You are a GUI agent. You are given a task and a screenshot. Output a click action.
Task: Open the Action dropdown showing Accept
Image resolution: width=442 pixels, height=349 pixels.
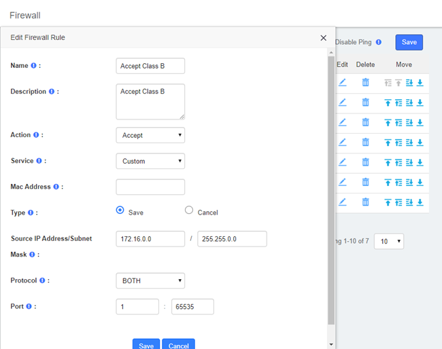(150, 135)
